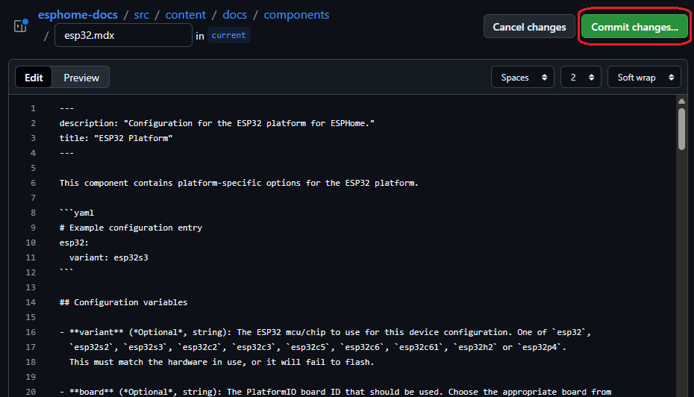
Task: Open the Soft wrap mode dropdown
Action: 645,78
